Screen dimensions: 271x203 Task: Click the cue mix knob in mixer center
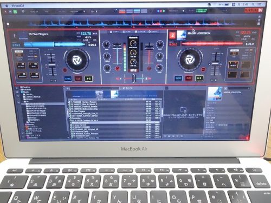click(133, 53)
